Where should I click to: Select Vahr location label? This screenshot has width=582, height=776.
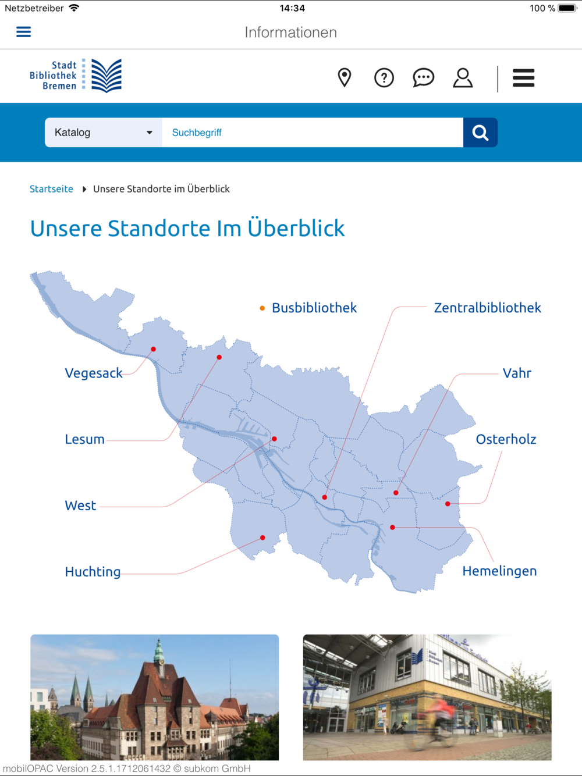pyautogui.click(x=517, y=373)
